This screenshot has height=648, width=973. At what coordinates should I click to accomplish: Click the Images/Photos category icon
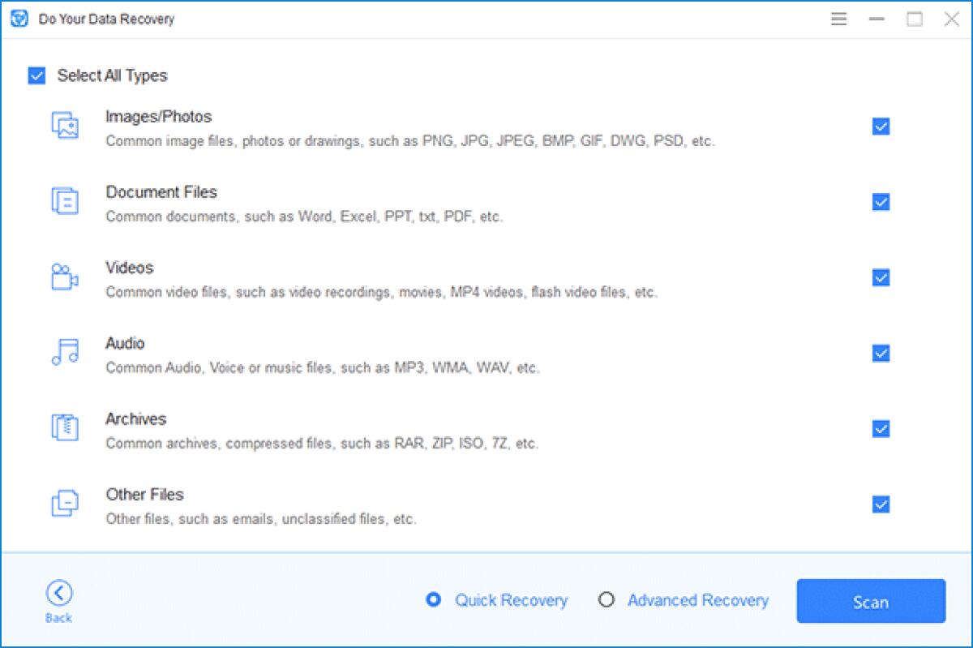(65, 127)
